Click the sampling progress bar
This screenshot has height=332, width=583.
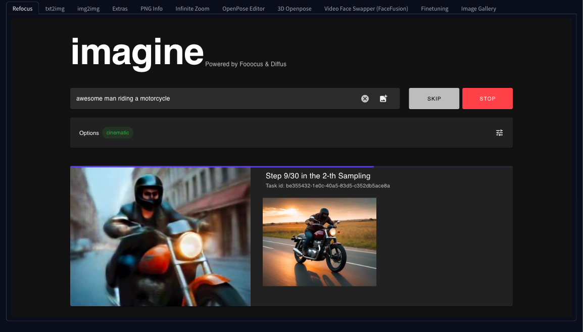click(222, 166)
